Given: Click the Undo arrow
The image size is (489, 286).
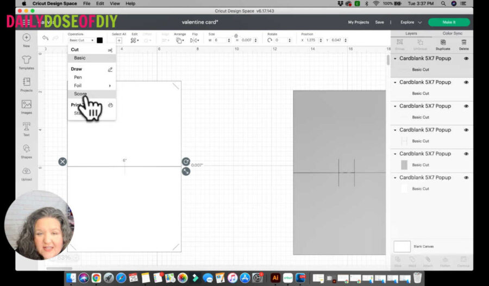Looking at the screenshot, I should point(46,38).
